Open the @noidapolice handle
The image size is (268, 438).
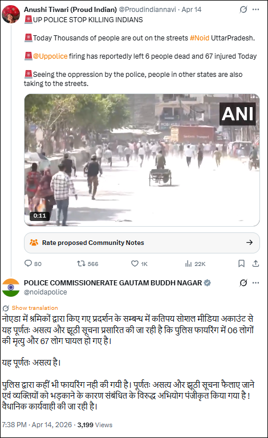pos(45,292)
